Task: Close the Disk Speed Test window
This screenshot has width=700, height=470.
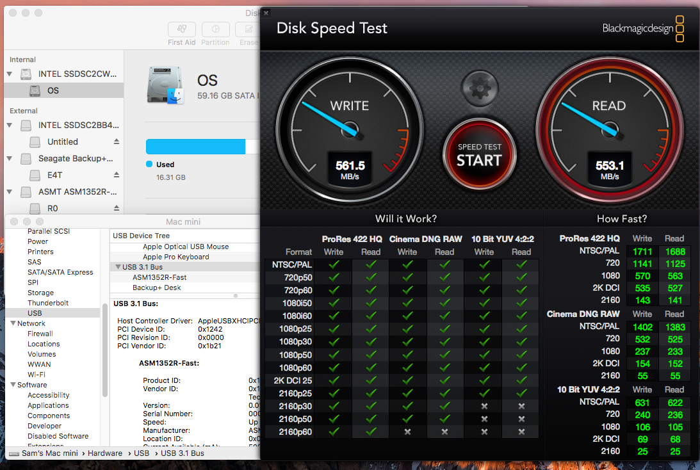Action: pyautogui.click(x=266, y=13)
